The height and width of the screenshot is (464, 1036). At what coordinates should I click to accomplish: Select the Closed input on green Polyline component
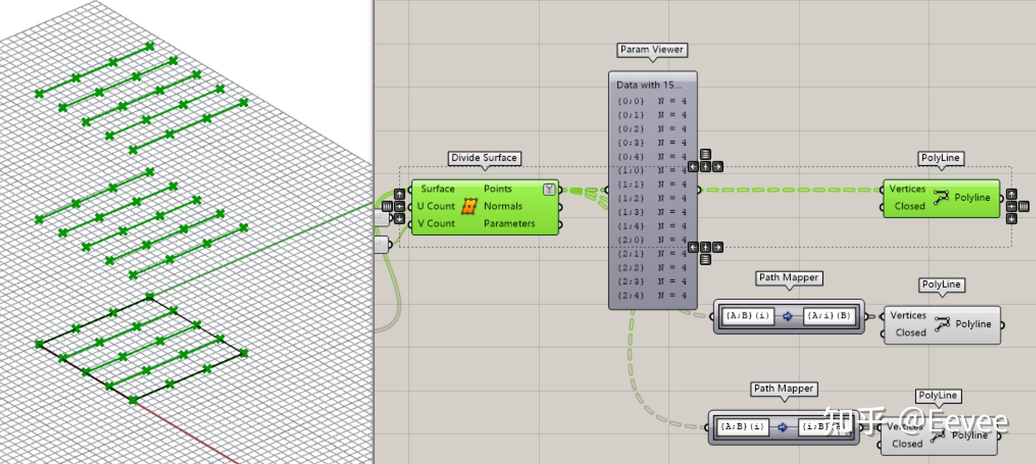910,206
